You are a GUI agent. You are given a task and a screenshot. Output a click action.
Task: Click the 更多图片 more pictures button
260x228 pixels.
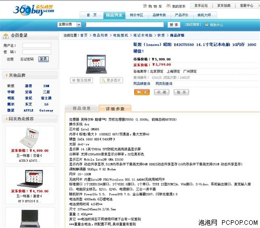pos(111,80)
